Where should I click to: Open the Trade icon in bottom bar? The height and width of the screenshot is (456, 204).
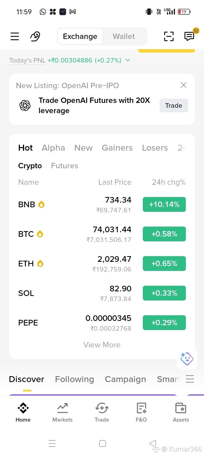(x=102, y=412)
